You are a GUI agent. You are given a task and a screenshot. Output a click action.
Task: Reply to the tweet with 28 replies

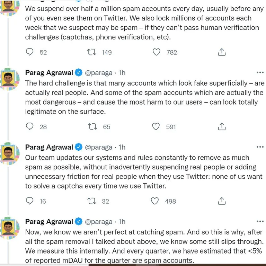(x=30, y=127)
